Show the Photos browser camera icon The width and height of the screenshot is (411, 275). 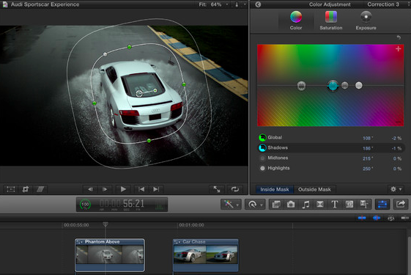pyautogui.click(x=291, y=204)
